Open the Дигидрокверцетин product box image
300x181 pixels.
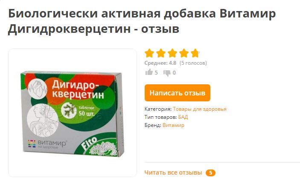pyautogui.click(x=72, y=113)
